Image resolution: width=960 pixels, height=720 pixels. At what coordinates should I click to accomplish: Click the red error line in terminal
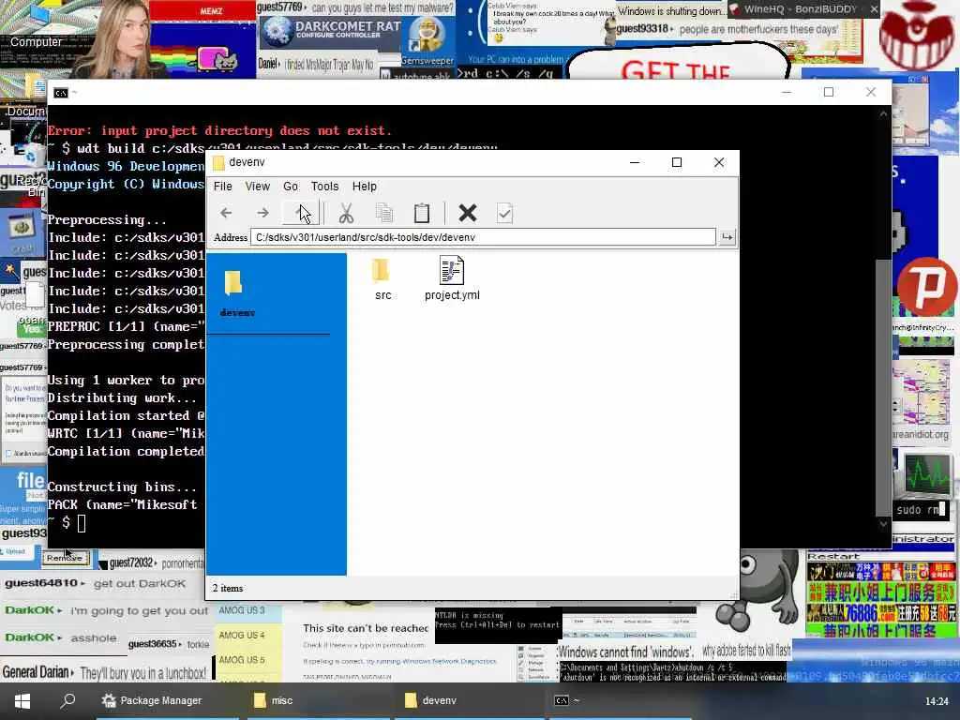click(x=219, y=130)
